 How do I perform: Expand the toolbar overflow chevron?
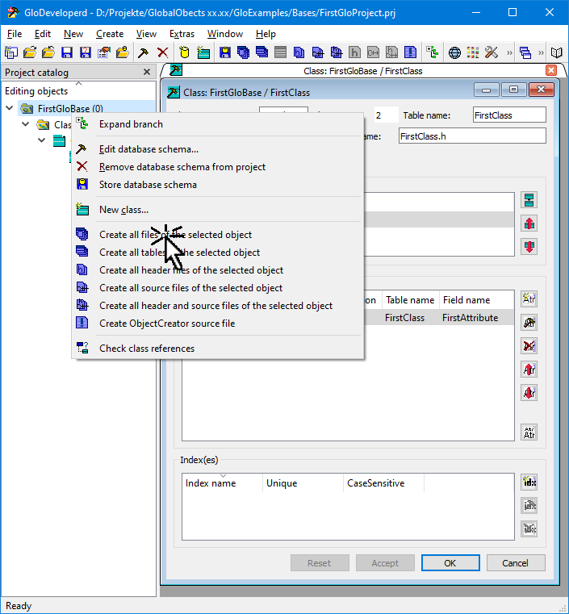(509, 53)
